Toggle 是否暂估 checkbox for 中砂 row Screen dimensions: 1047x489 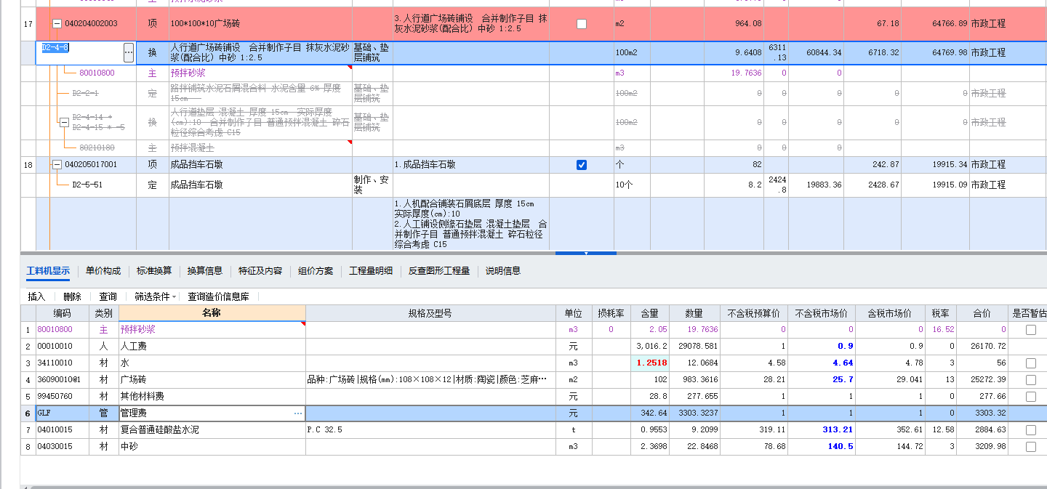(1031, 447)
